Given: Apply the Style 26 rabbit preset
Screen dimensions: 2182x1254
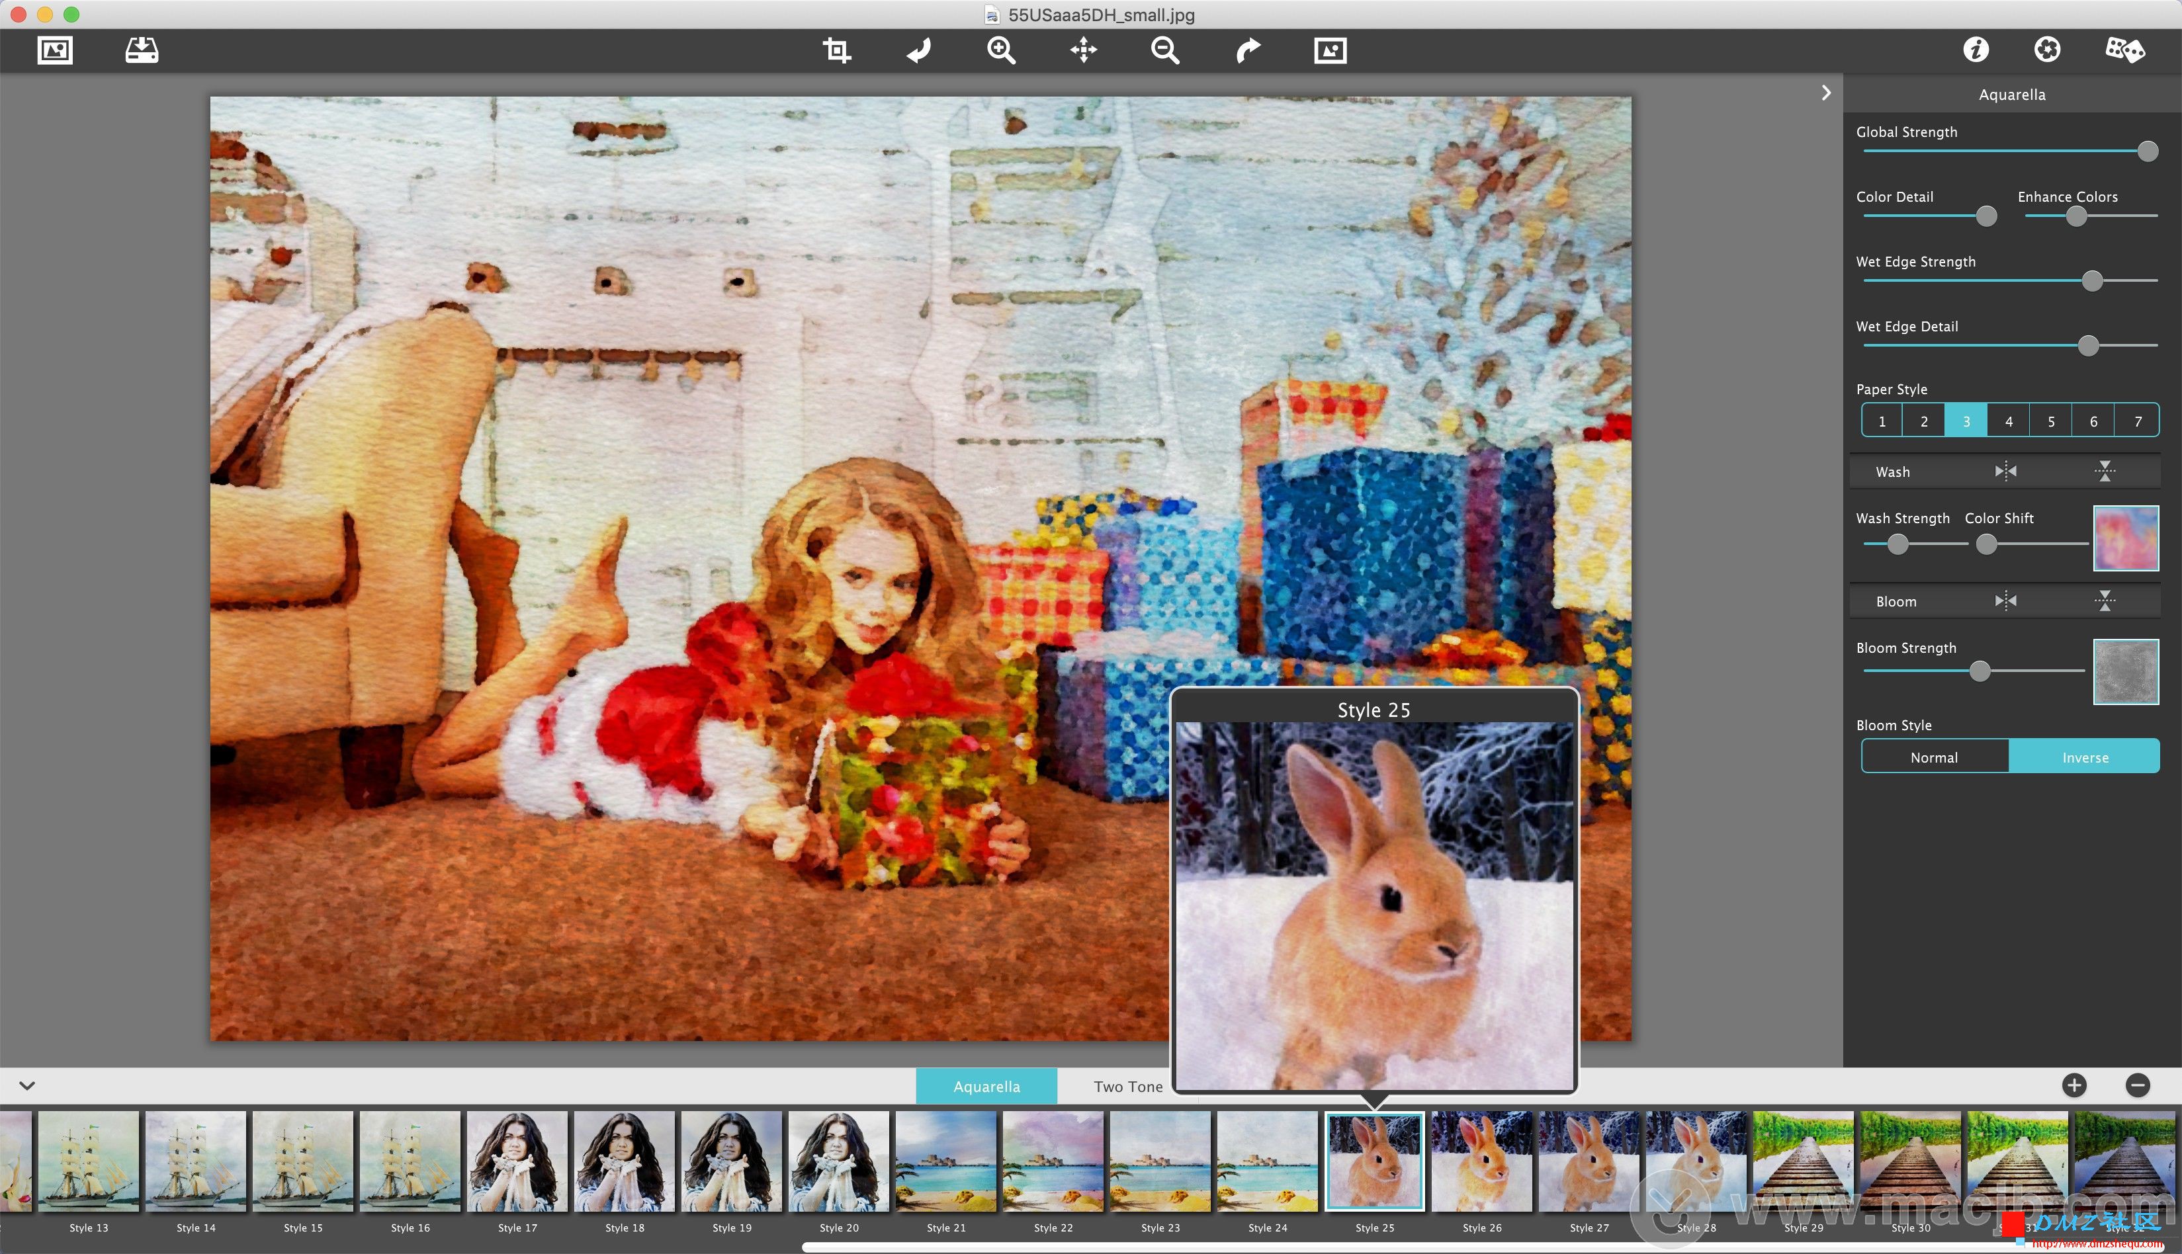Looking at the screenshot, I should (x=1481, y=1160).
